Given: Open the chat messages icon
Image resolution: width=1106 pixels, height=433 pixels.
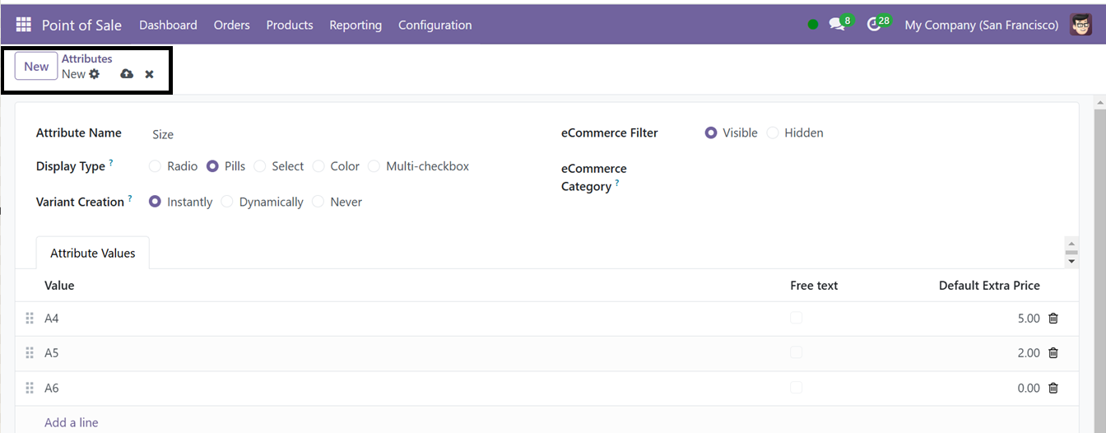Looking at the screenshot, I should coord(837,25).
